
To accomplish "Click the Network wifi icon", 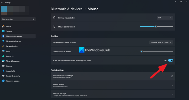I will 3,41.
